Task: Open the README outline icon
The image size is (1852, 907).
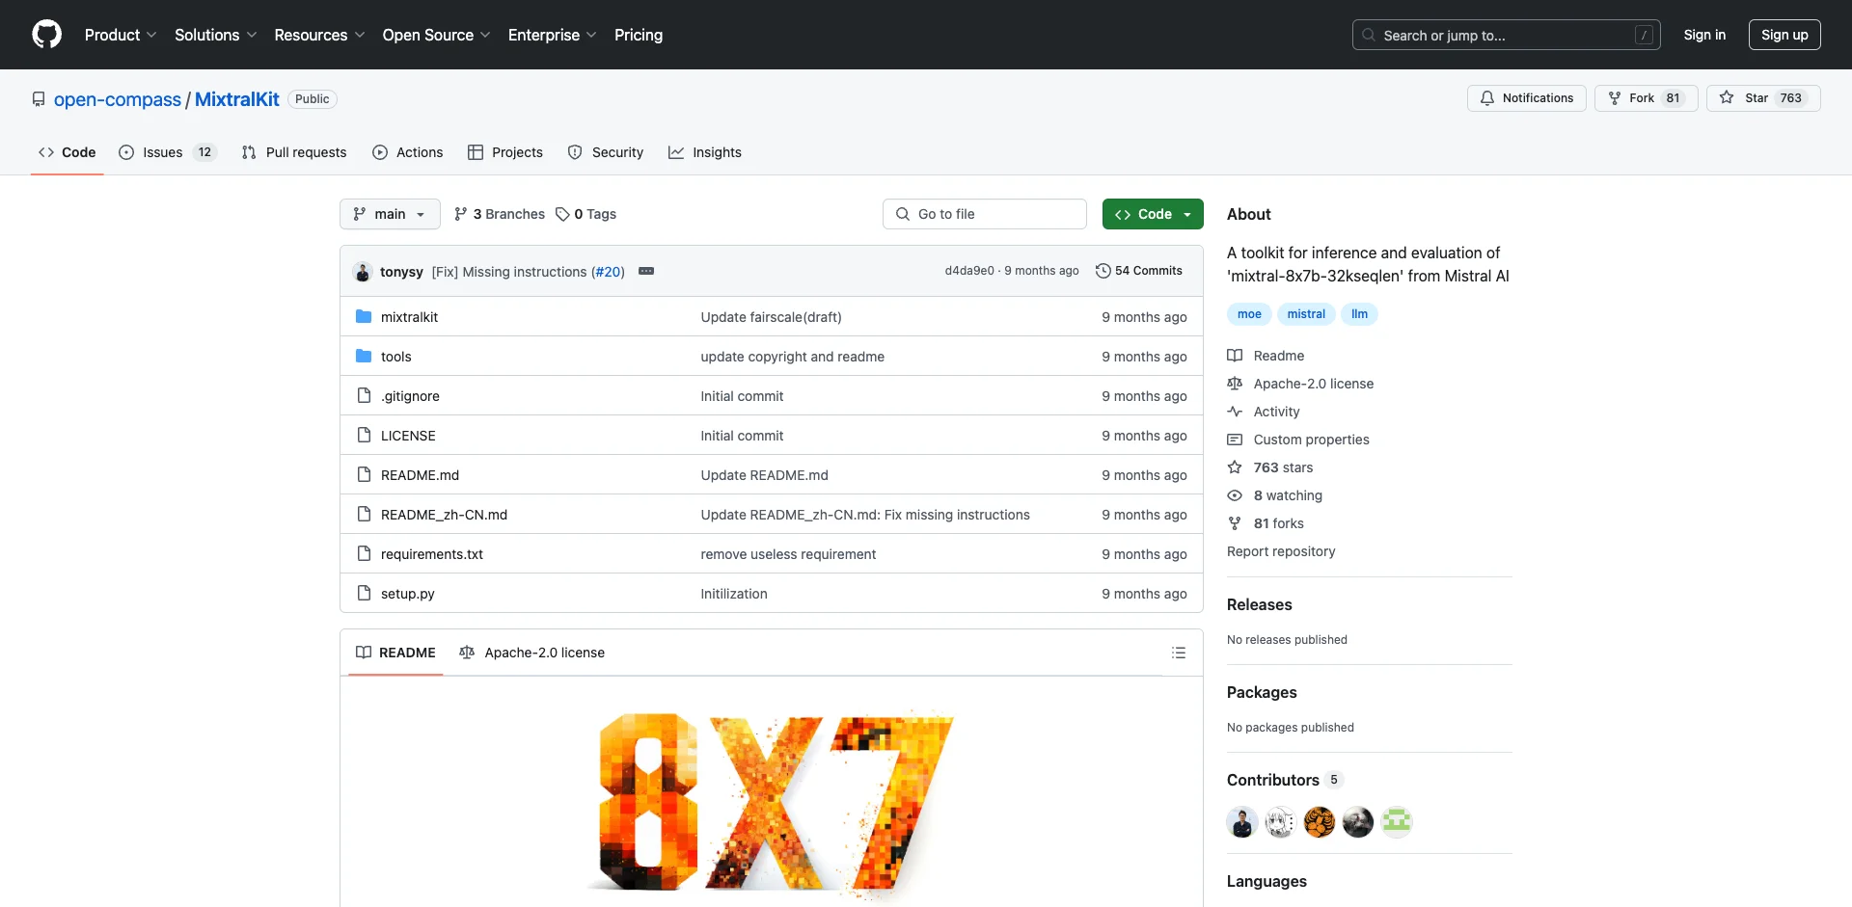Action: tap(1178, 653)
